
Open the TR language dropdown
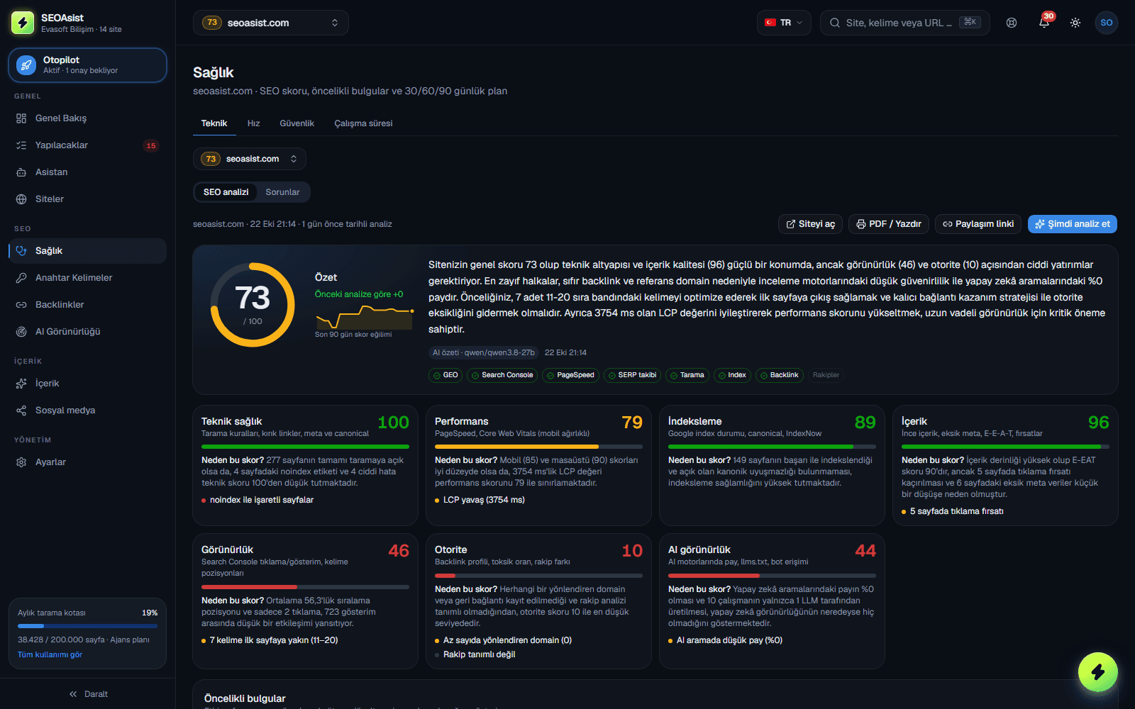click(784, 23)
